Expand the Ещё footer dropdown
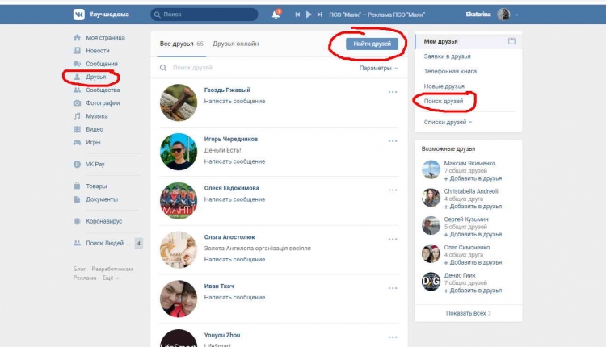The height and width of the screenshot is (347, 606). [x=111, y=278]
